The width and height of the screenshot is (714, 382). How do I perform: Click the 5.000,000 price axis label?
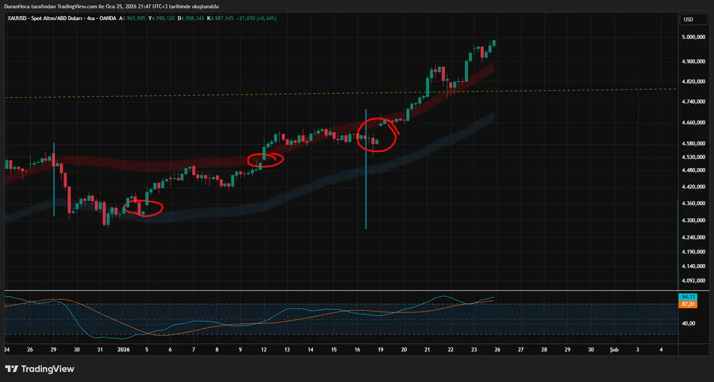[694, 37]
